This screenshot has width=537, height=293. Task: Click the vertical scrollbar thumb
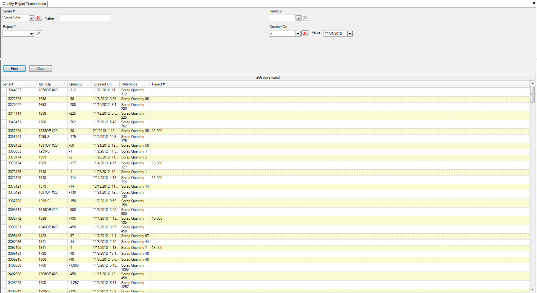point(533,94)
